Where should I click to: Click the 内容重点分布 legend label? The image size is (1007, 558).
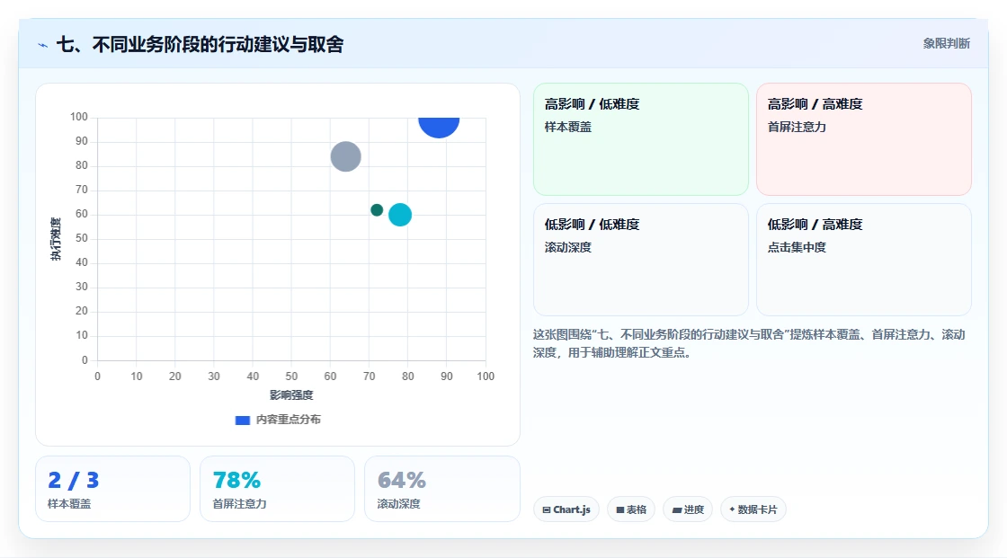(288, 420)
